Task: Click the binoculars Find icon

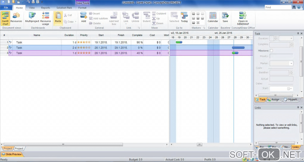Action: [294, 7]
